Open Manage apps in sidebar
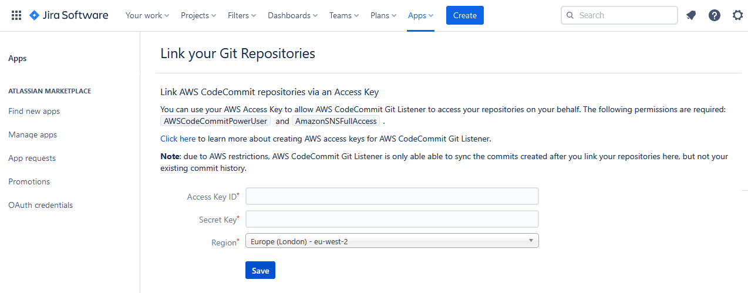The image size is (748, 293). coord(33,134)
